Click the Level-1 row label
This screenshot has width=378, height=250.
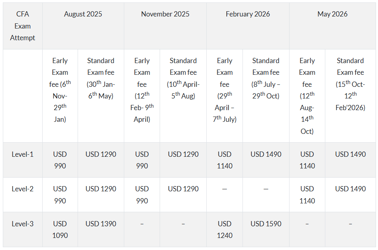23,154
